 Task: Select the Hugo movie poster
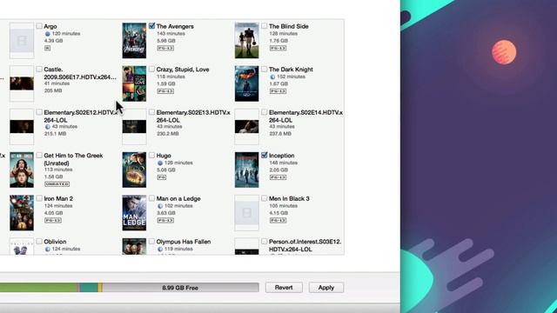click(x=134, y=170)
